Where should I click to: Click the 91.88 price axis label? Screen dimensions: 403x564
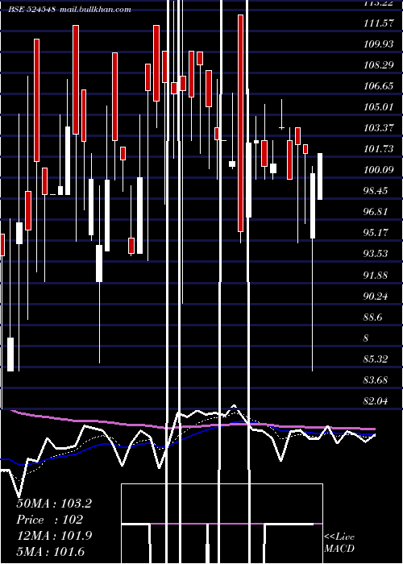[x=376, y=276]
